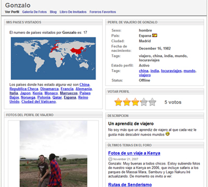The height and width of the screenshot is (187, 208).
Task: Open forum topic Rutas de Senderismo
Action: coord(130,184)
